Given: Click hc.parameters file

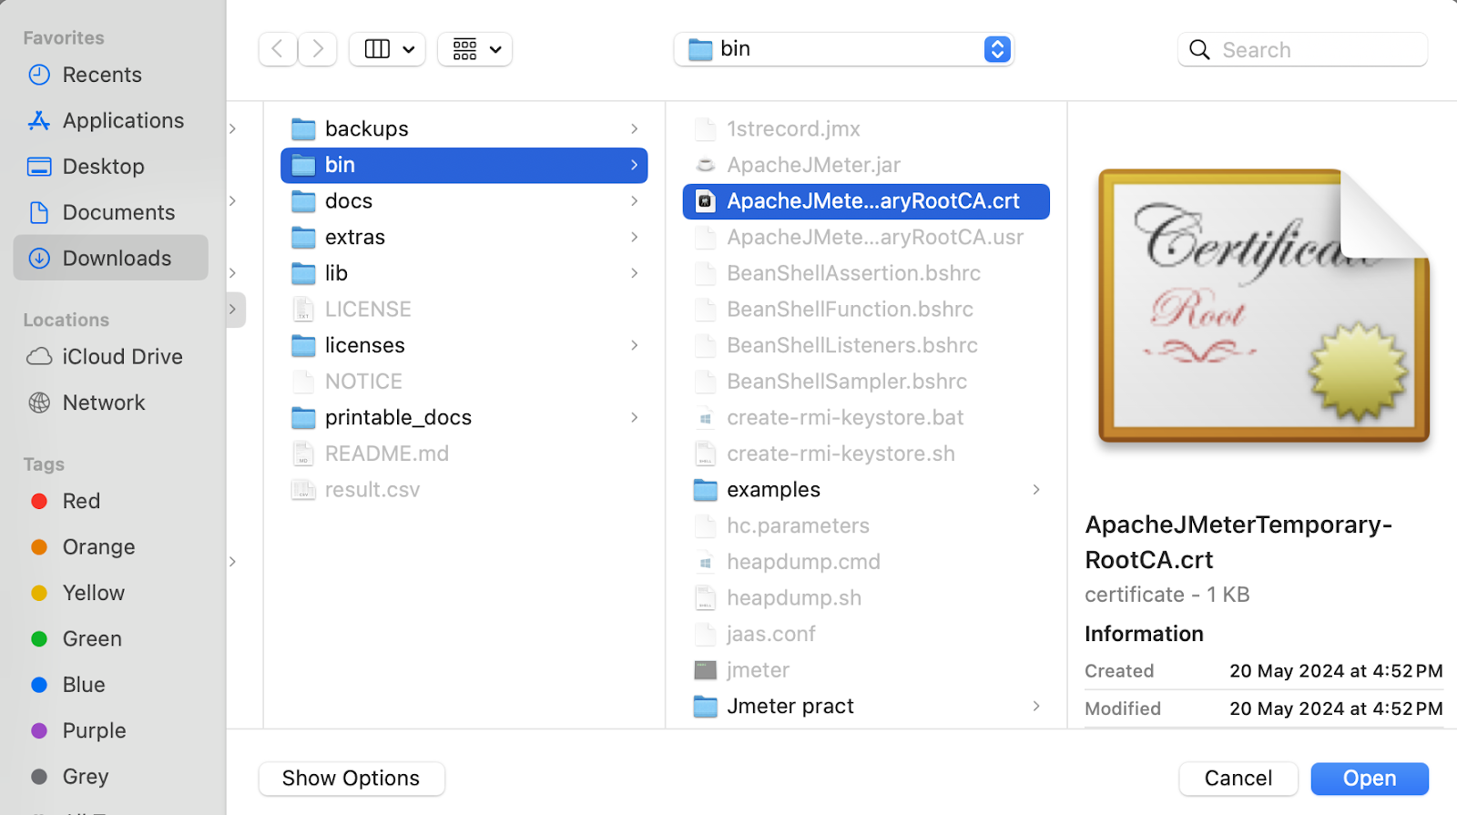Looking at the screenshot, I should click(x=866, y=525).
